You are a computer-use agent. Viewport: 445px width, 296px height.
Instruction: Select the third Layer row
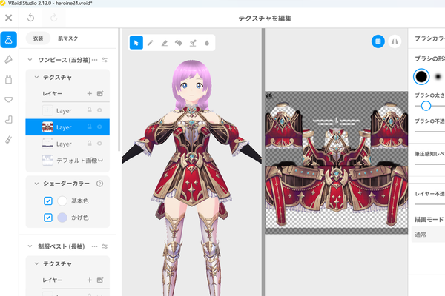point(67,144)
